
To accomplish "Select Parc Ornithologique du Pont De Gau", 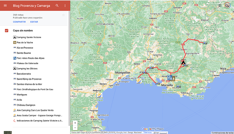I will coord(35,90).
